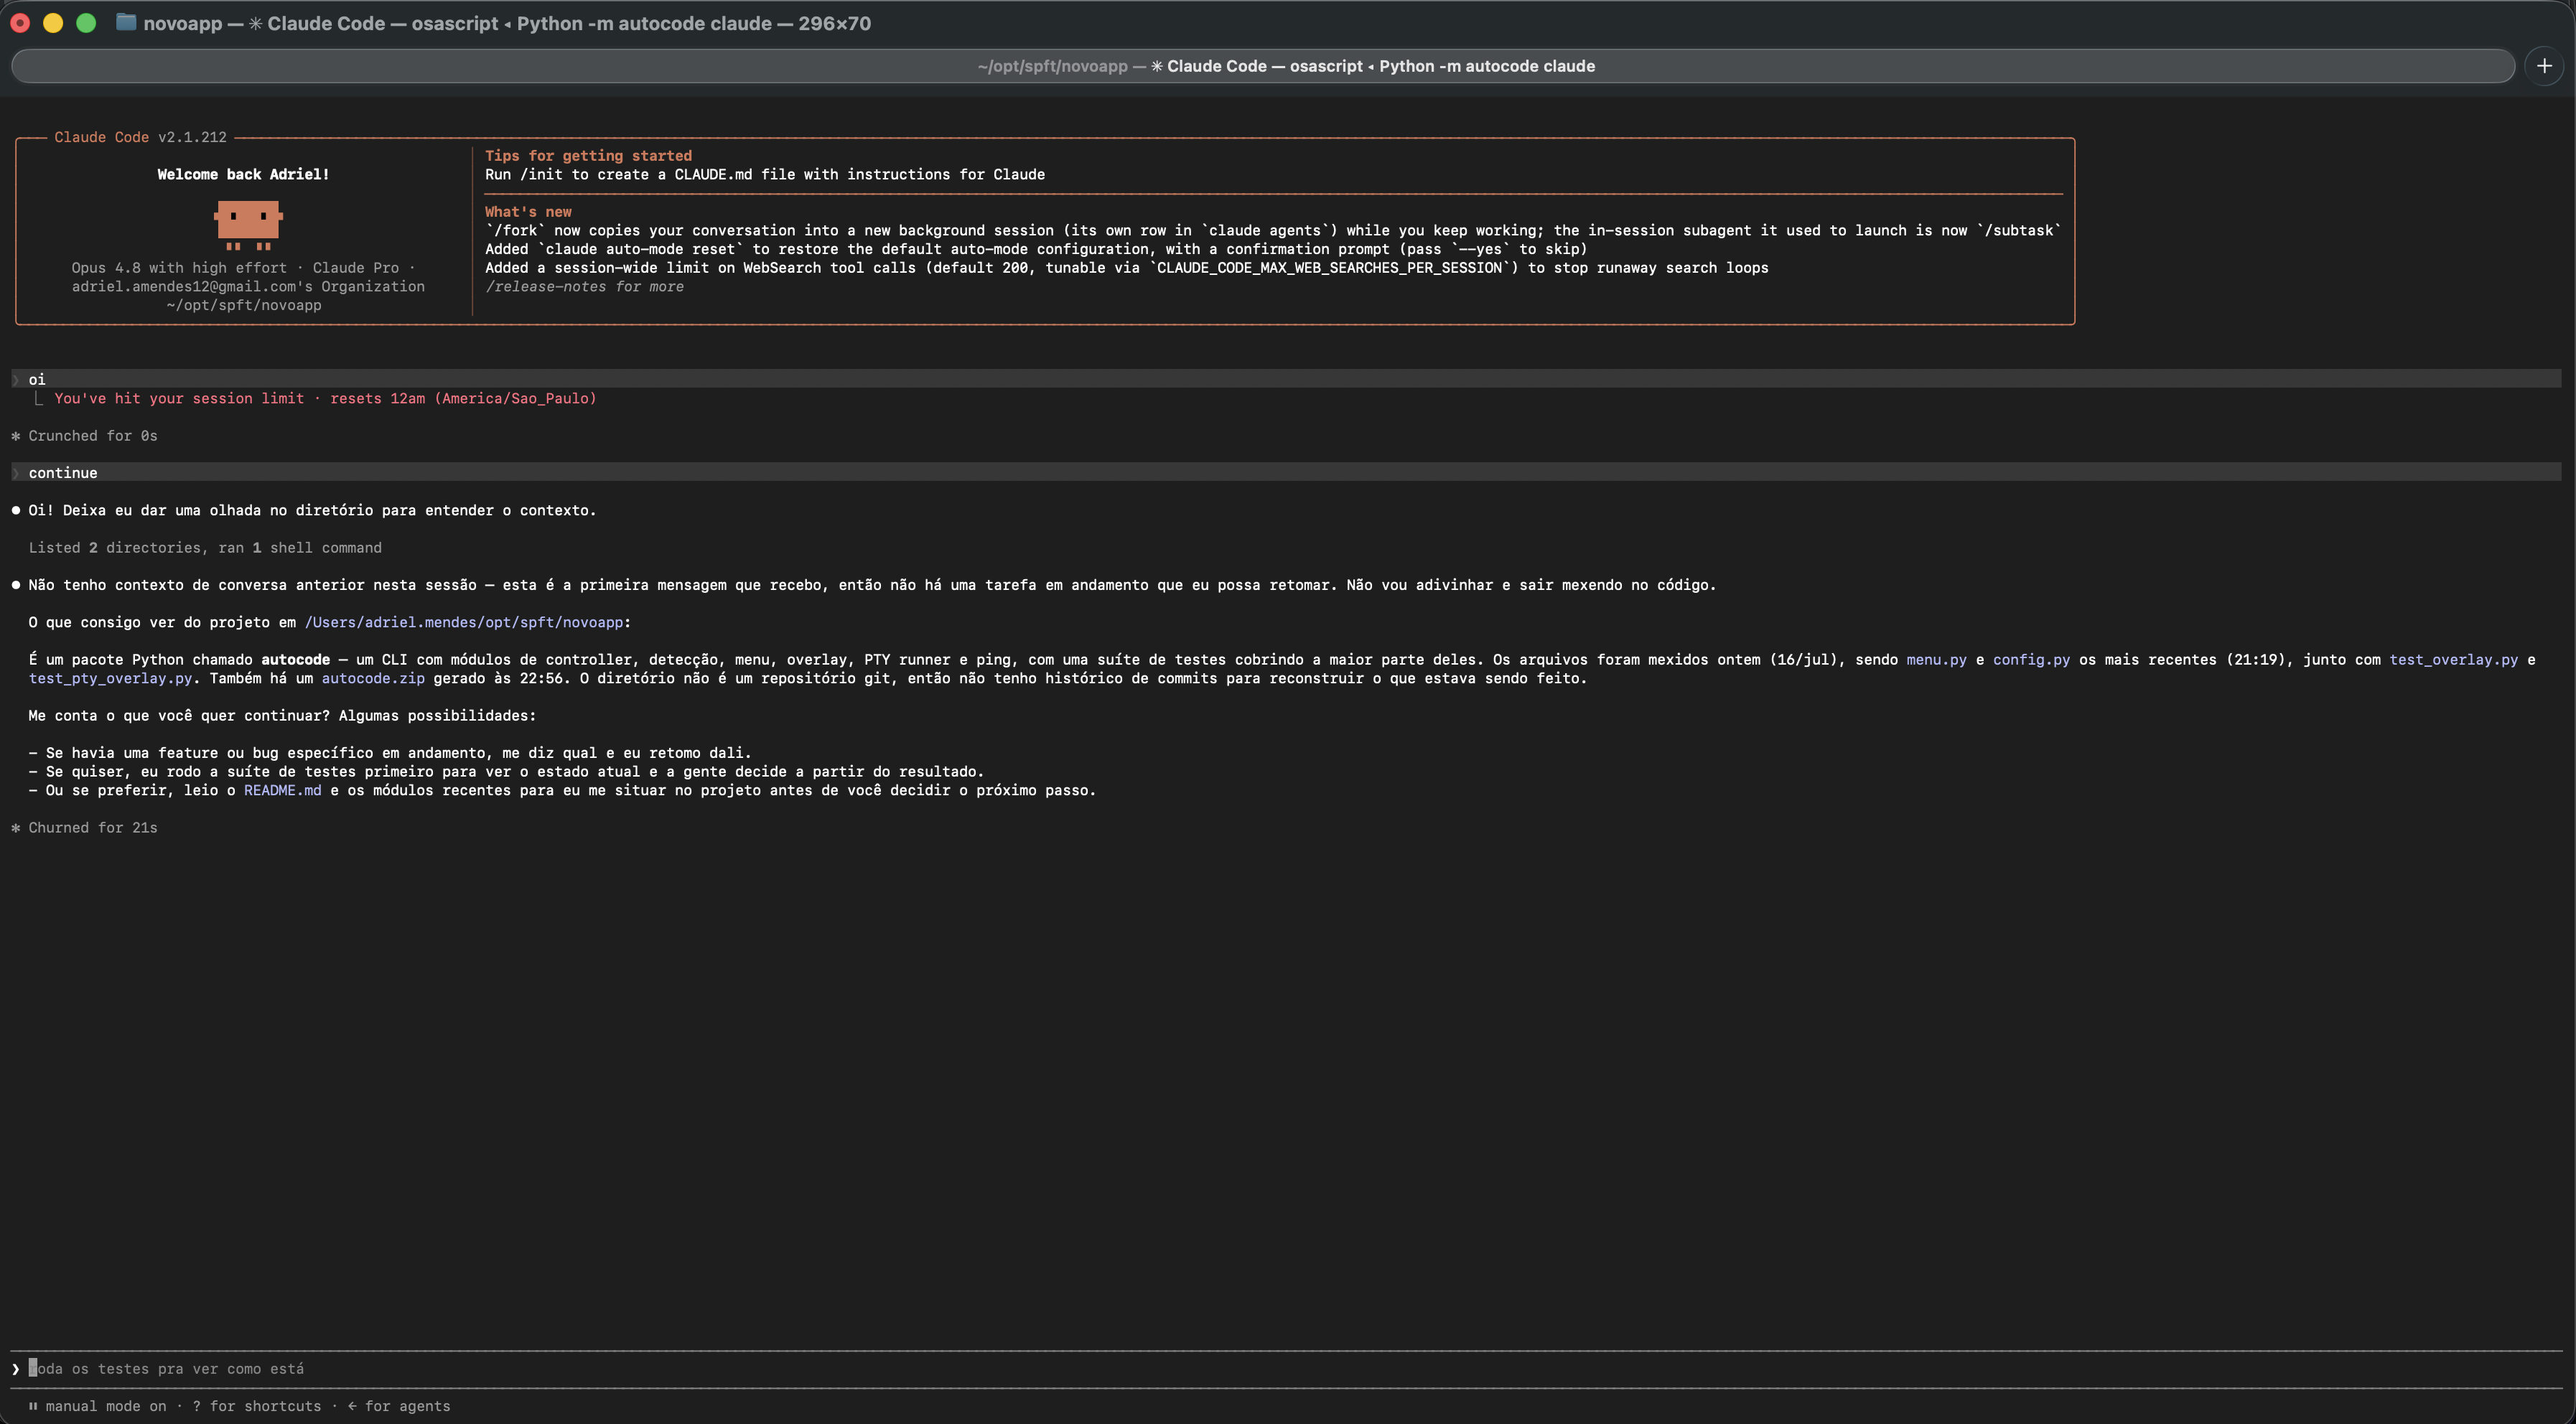The width and height of the screenshot is (2576, 1424).
Task: Click the WebSearch session-wide limit release note
Action: pyautogui.click(x=1127, y=267)
